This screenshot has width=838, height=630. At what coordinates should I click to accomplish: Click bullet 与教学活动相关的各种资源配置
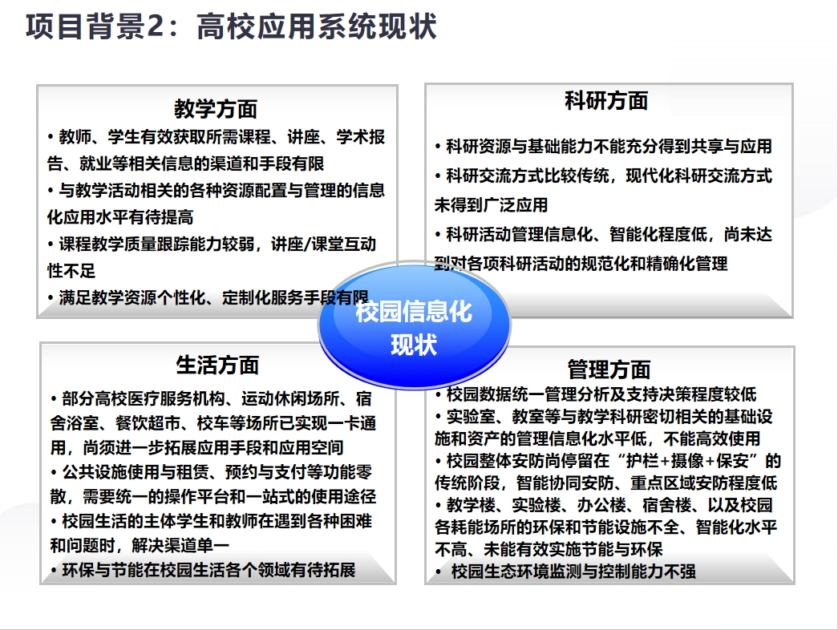click(x=216, y=204)
